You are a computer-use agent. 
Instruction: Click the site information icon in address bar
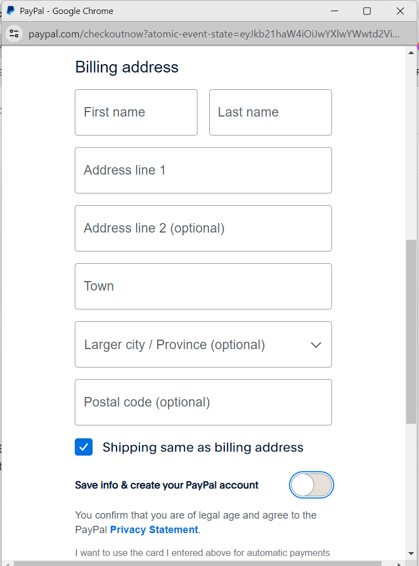(x=14, y=34)
